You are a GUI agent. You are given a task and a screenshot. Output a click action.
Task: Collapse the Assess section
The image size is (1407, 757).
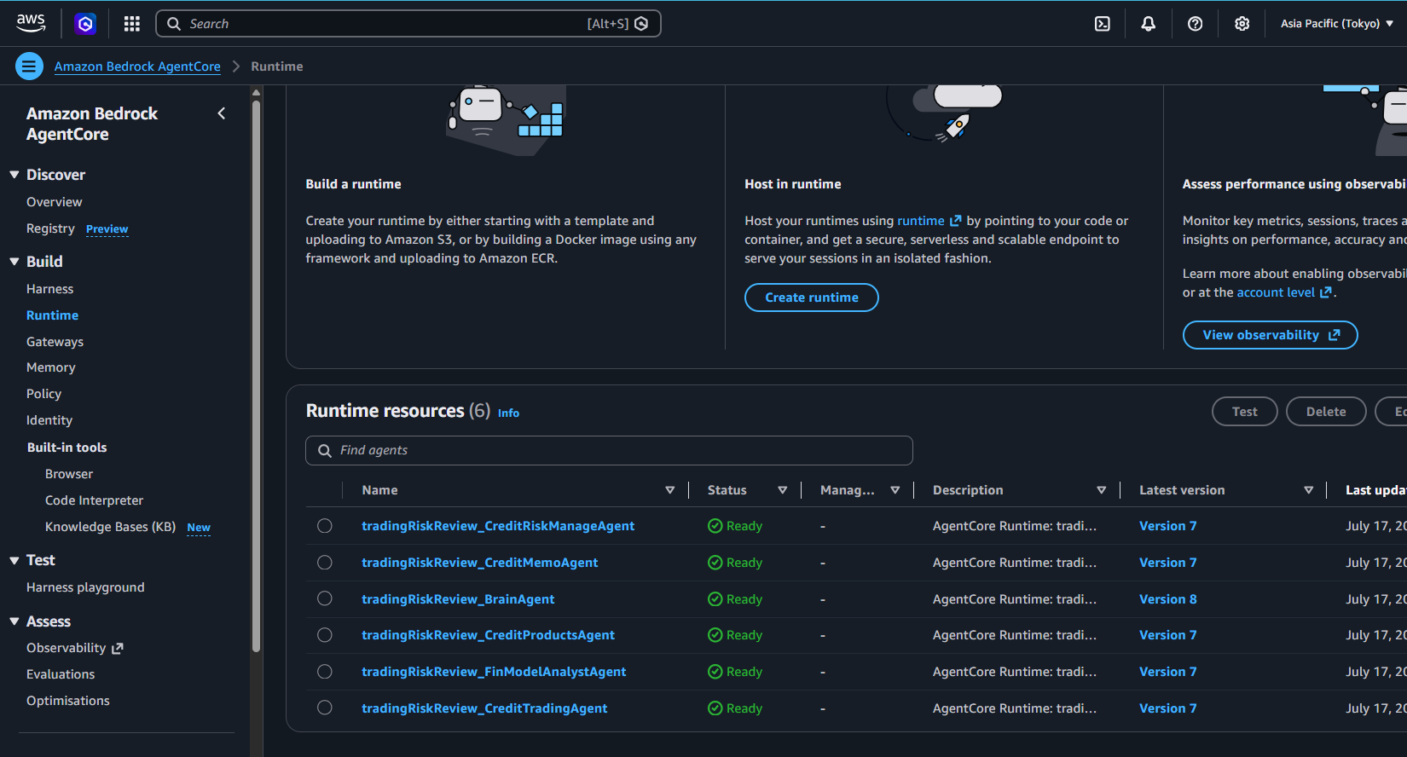(x=14, y=621)
